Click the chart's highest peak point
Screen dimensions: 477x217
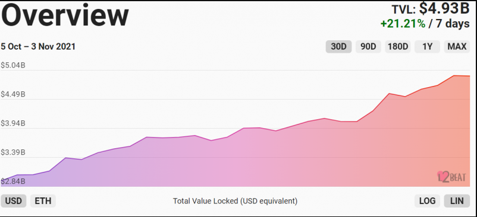(454, 75)
